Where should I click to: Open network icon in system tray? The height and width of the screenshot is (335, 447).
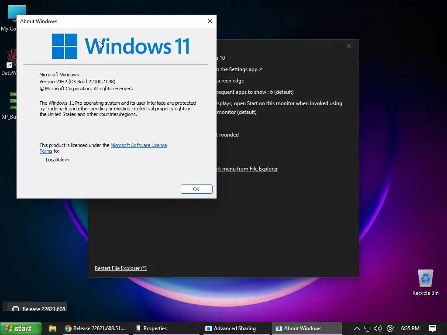click(x=368, y=328)
